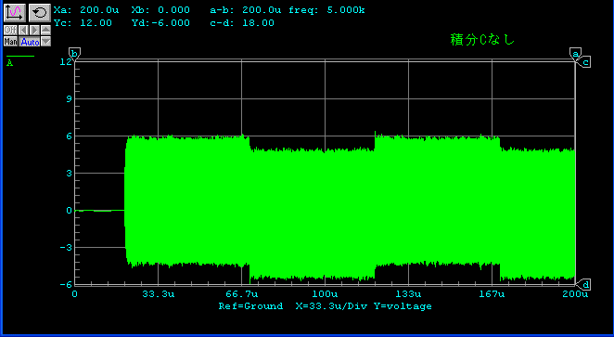Click the Yc: 12.00 readout
Screen dimensions: 614x337
pos(83,22)
